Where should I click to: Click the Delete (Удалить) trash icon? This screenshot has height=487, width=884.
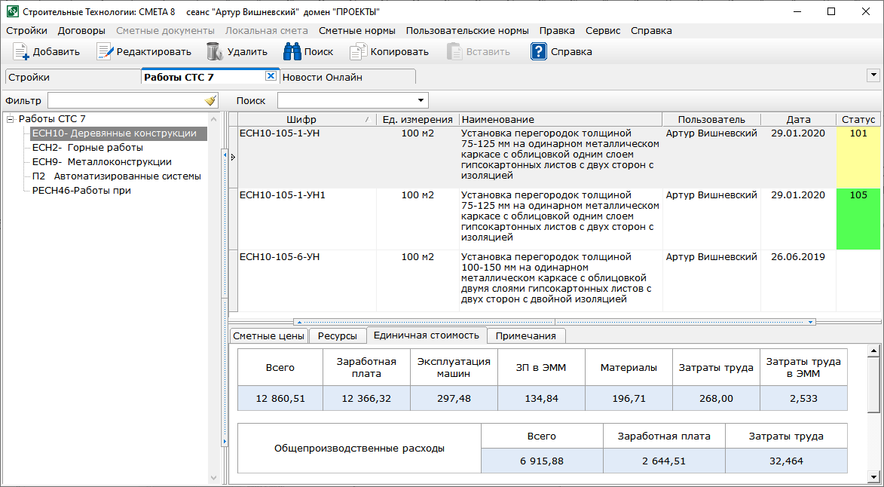coord(214,52)
